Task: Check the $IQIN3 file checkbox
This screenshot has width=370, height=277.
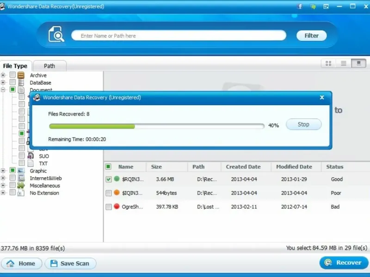Action: [109, 193]
